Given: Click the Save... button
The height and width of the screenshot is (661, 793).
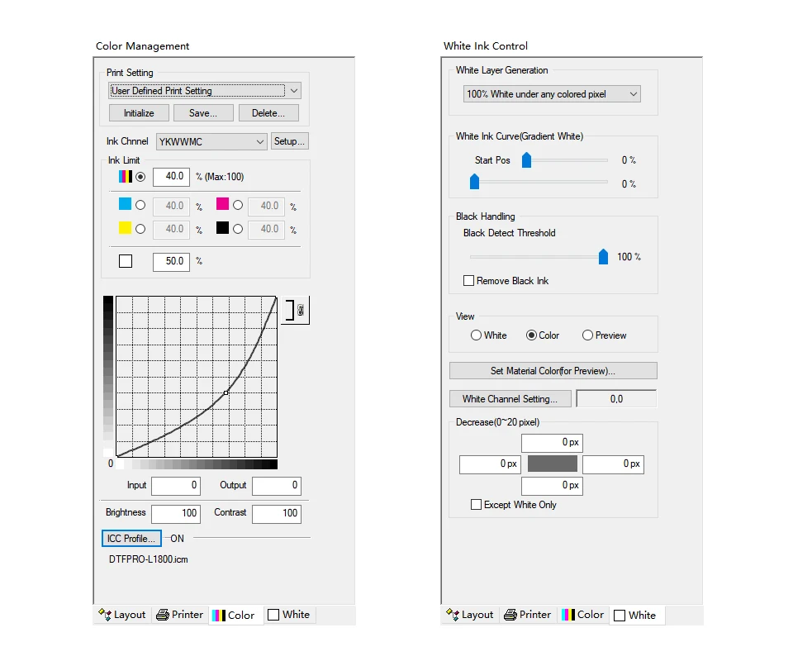Looking at the screenshot, I should pyautogui.click(x=203, y=113).
